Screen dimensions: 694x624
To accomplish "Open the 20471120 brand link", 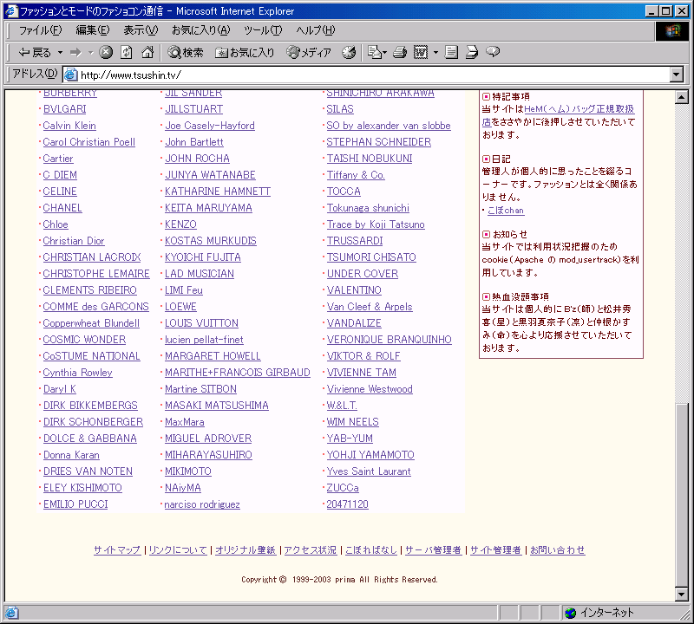I will [x=348, y=504].
